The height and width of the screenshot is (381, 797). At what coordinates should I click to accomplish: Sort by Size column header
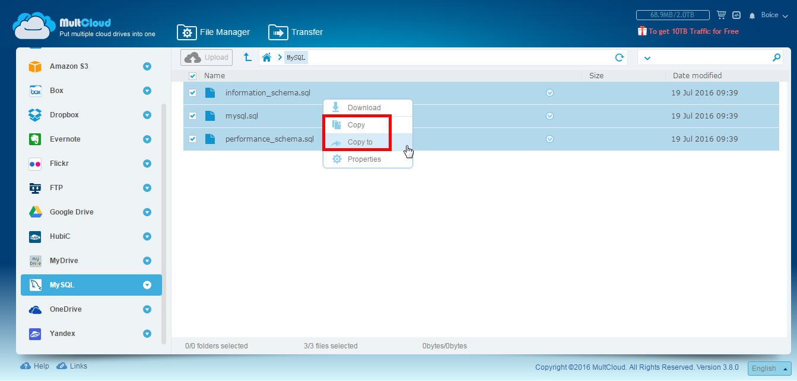pyautogui.click(x=596, y=76)
